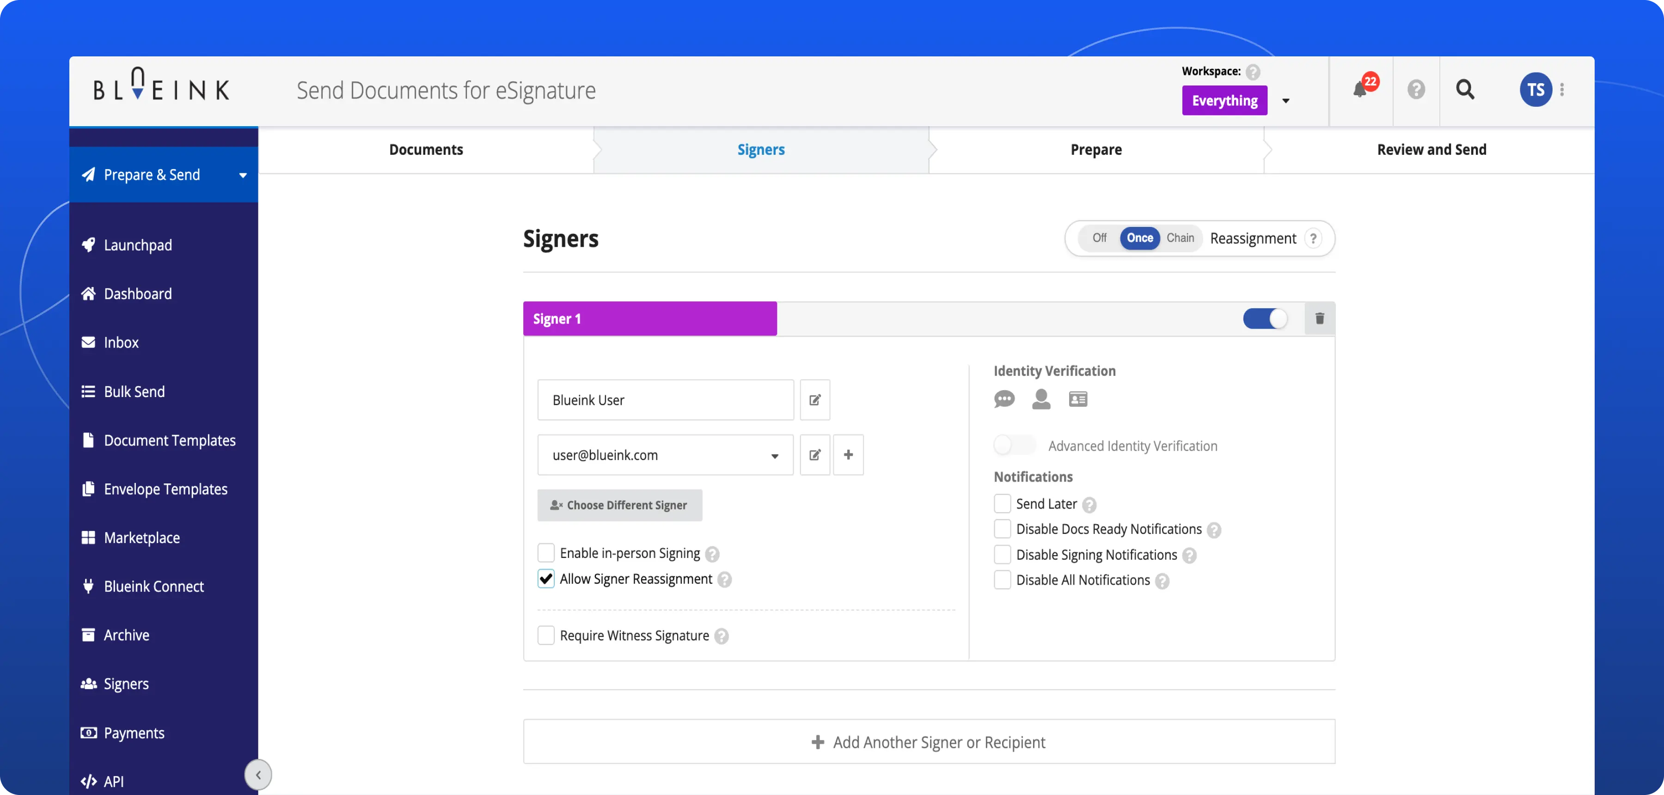Image resolution: width=1664 pixels, height=795 pixels.
Task: Show help for Disable Docs Ready Notifications
Action: click(1214, 530)
